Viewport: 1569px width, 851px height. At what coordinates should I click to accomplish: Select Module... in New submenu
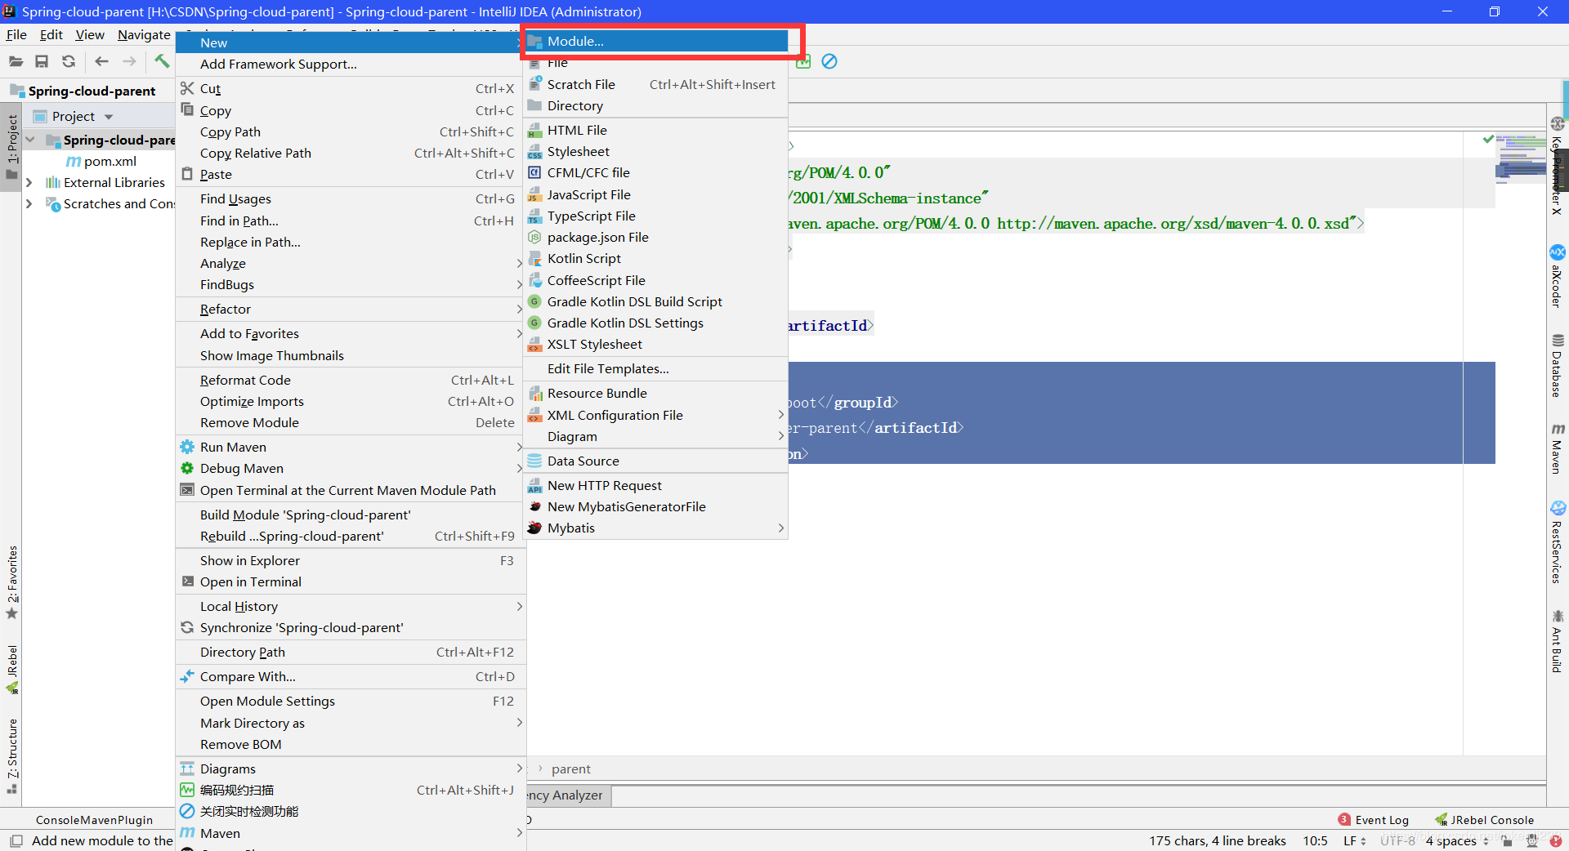pyautogui.click(x=656, y=41)
